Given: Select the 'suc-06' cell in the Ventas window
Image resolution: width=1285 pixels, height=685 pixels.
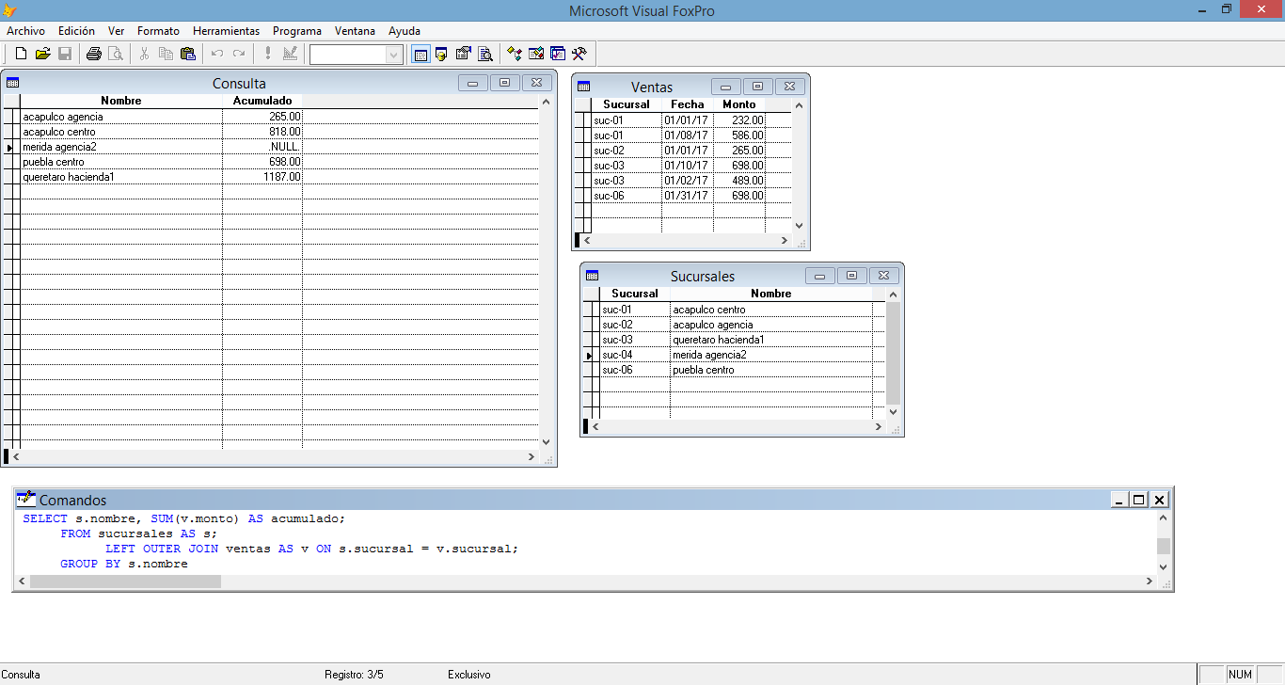Looking at the screenshot, I should [x=627, y=196].
